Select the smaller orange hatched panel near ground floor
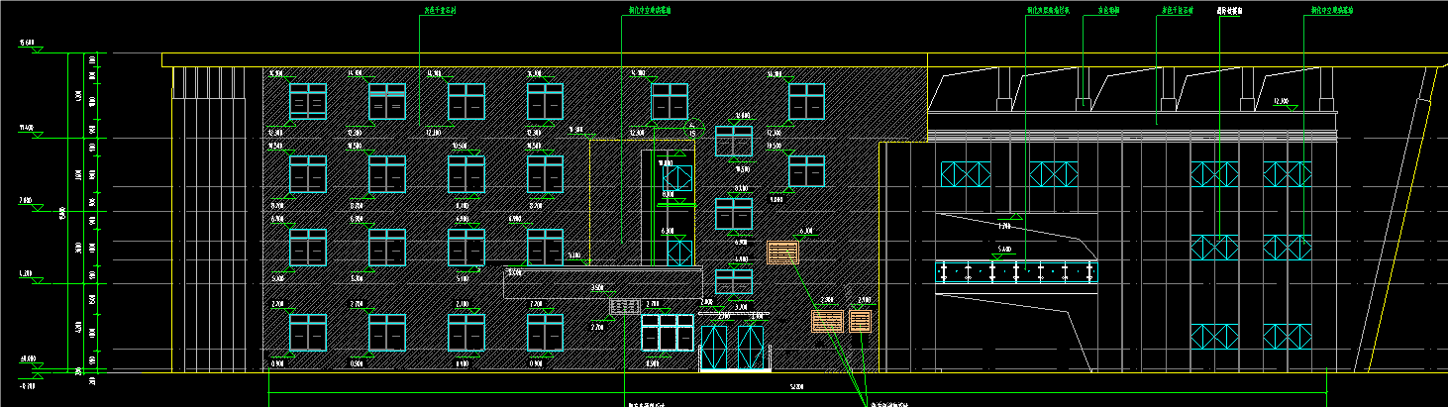Screen dimensions: 1448x407 [x=860, y=321]
